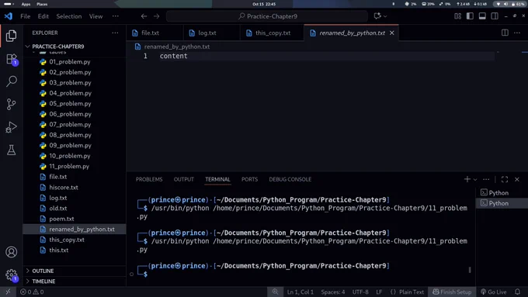Open the Source Control view

click(11, 104)
